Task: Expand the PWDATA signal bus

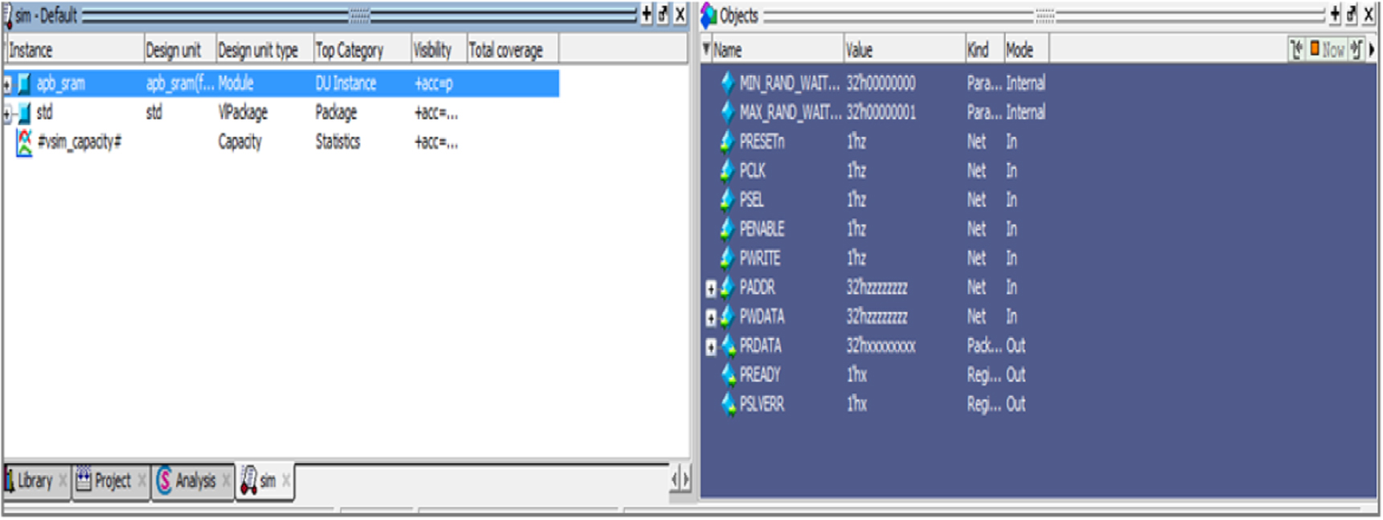Action: 711,317
